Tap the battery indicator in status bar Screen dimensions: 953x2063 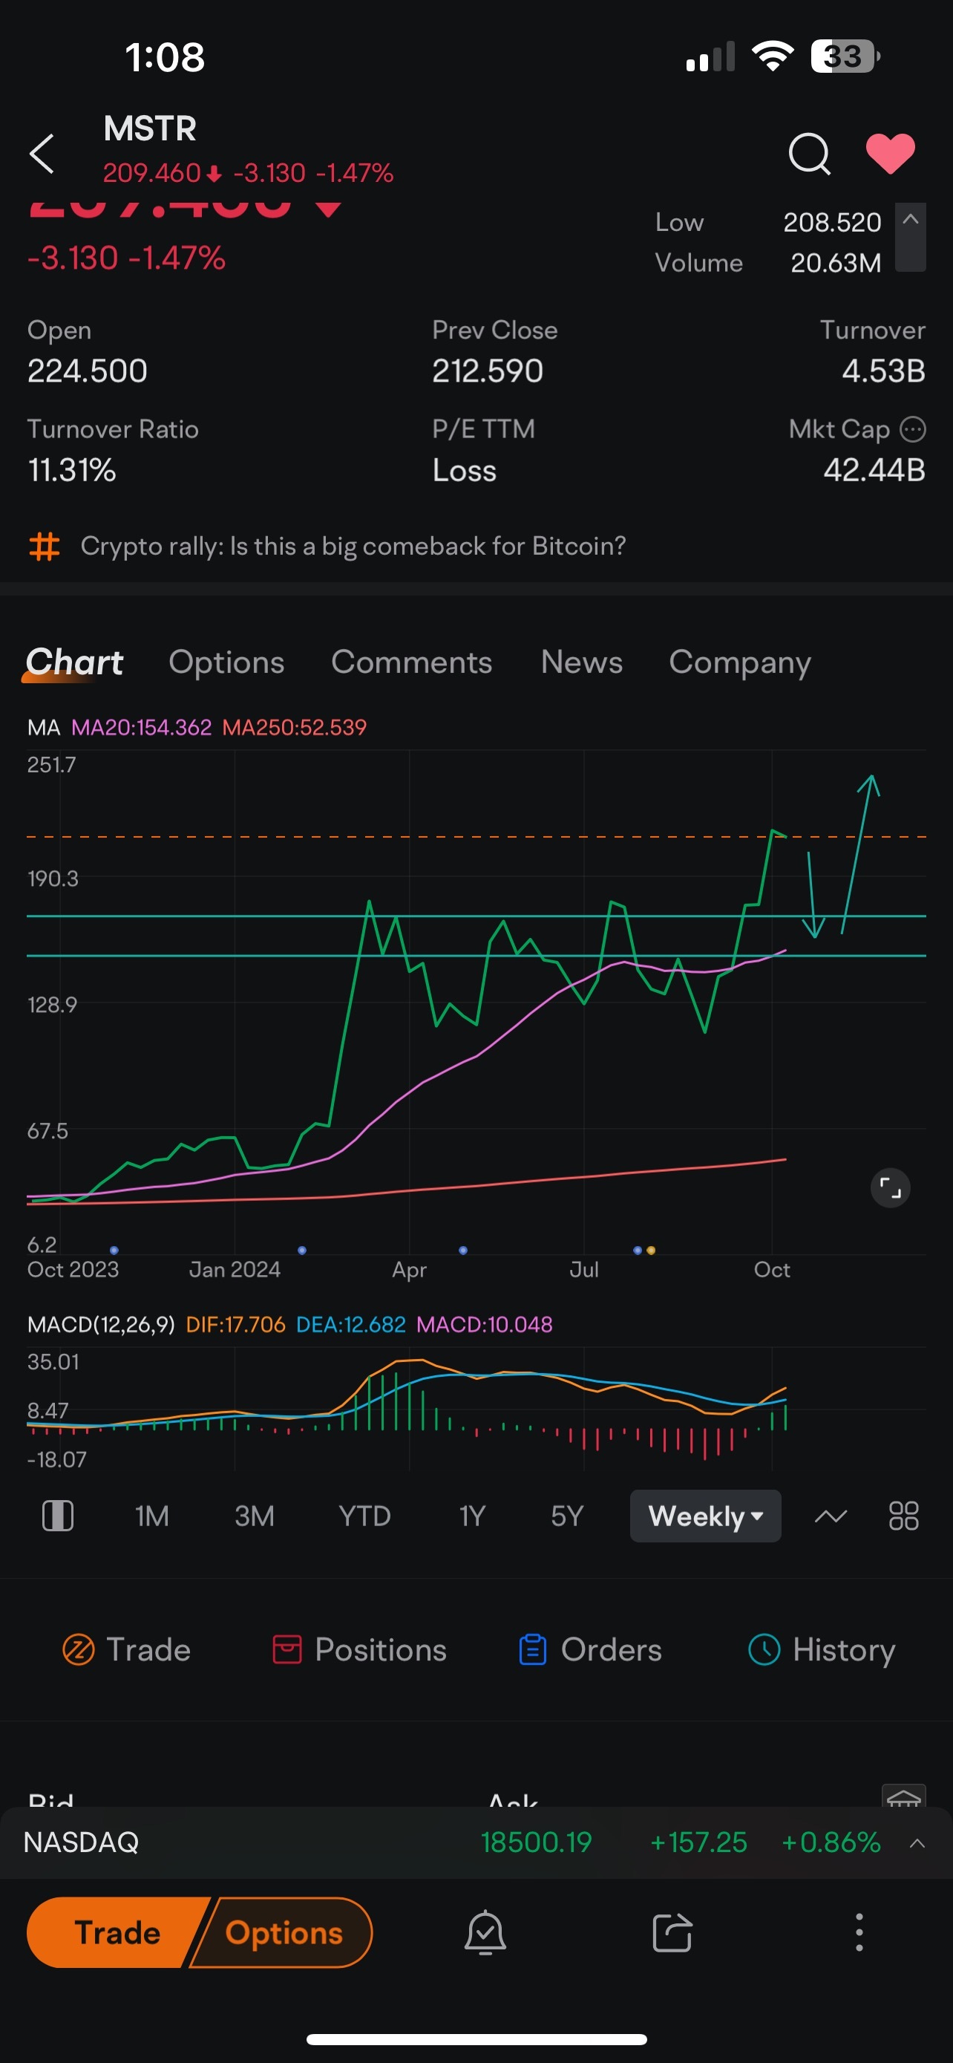point(845,57)
